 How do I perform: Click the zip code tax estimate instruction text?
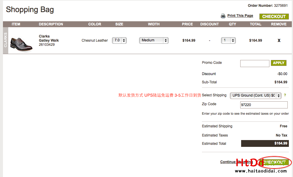click(x=245, y=114)
